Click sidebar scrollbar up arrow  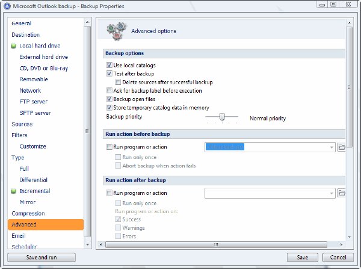click(x=87, y=22)
